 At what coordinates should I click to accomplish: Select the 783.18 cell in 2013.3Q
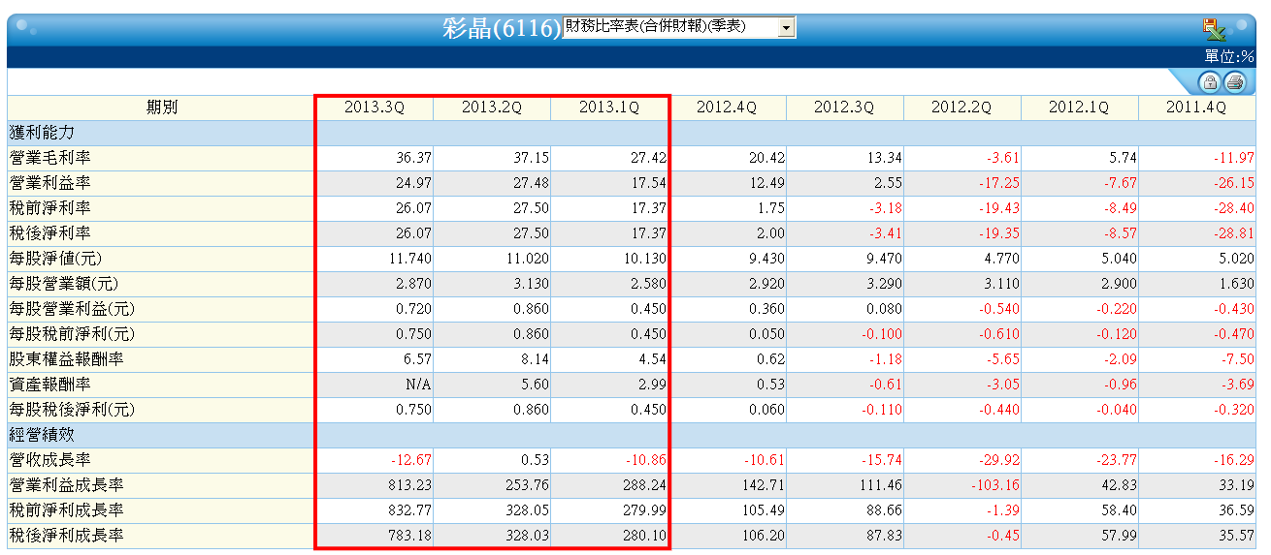[410, 536]
